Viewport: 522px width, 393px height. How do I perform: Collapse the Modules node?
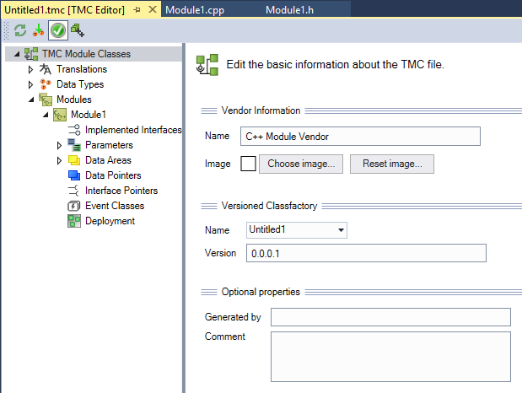click(x=31, y=100)
